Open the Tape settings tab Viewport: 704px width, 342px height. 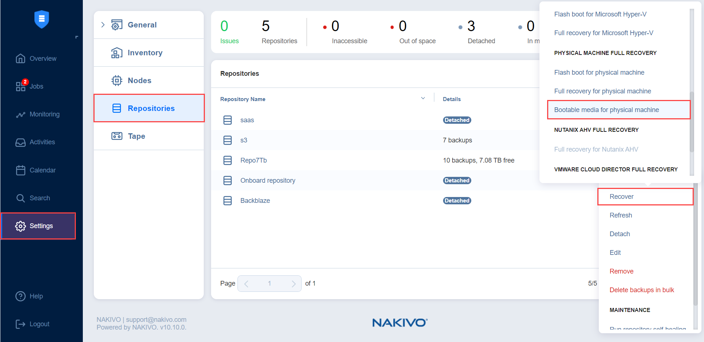149,136
